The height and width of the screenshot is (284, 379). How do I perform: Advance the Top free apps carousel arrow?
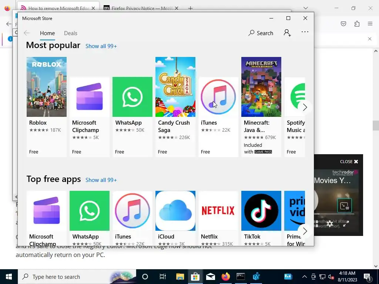[305, 231]
